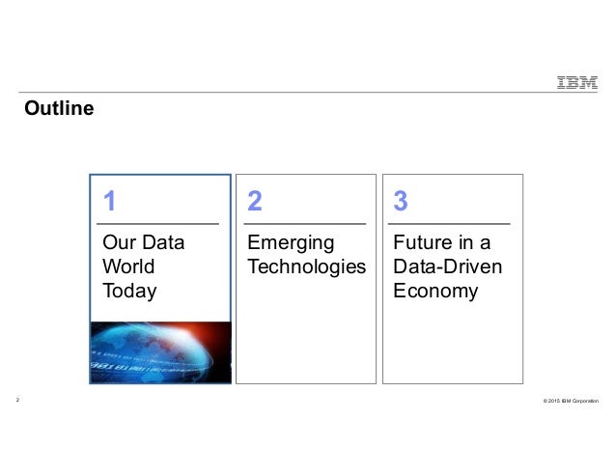Select the Outline slide title

[59, 108]
